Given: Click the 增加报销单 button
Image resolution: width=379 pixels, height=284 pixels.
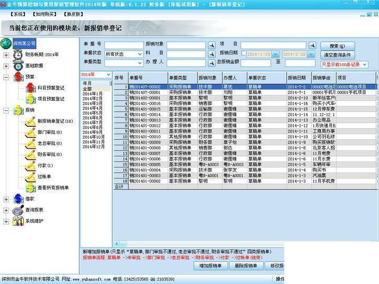Looking at the screenshot, I should (211, 266).
